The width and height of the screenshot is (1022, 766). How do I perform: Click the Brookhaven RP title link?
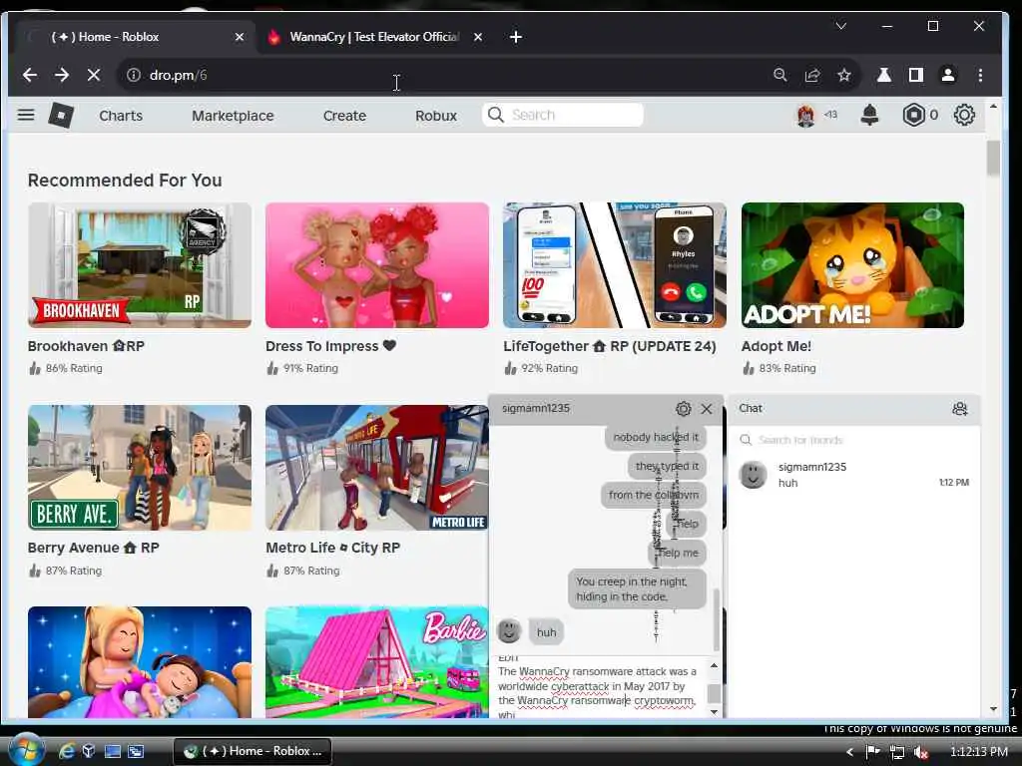pos(86,346)
